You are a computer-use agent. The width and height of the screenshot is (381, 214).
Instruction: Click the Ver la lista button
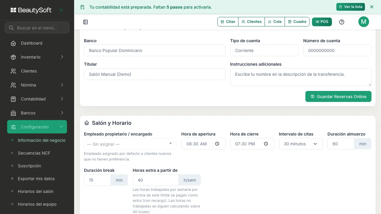[x=351, y=7]
